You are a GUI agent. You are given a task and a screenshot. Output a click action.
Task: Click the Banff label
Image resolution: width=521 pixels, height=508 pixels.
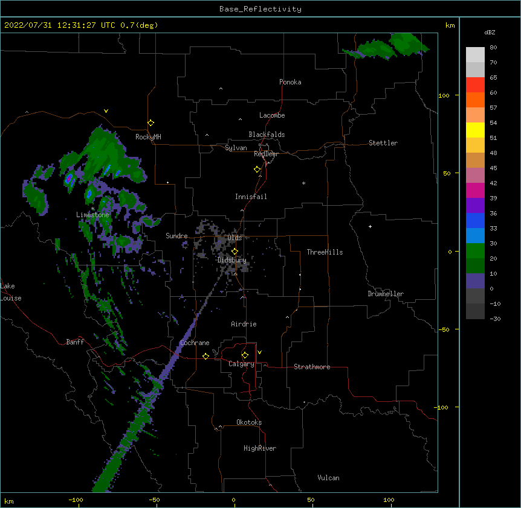pos(75,342)
